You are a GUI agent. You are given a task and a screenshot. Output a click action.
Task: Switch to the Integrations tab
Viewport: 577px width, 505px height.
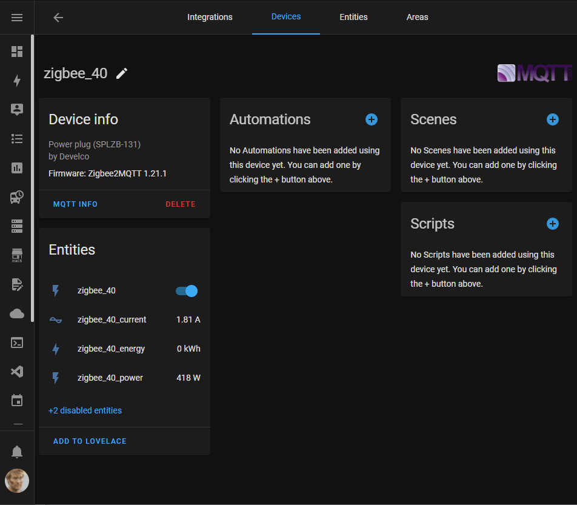(210, 17)
